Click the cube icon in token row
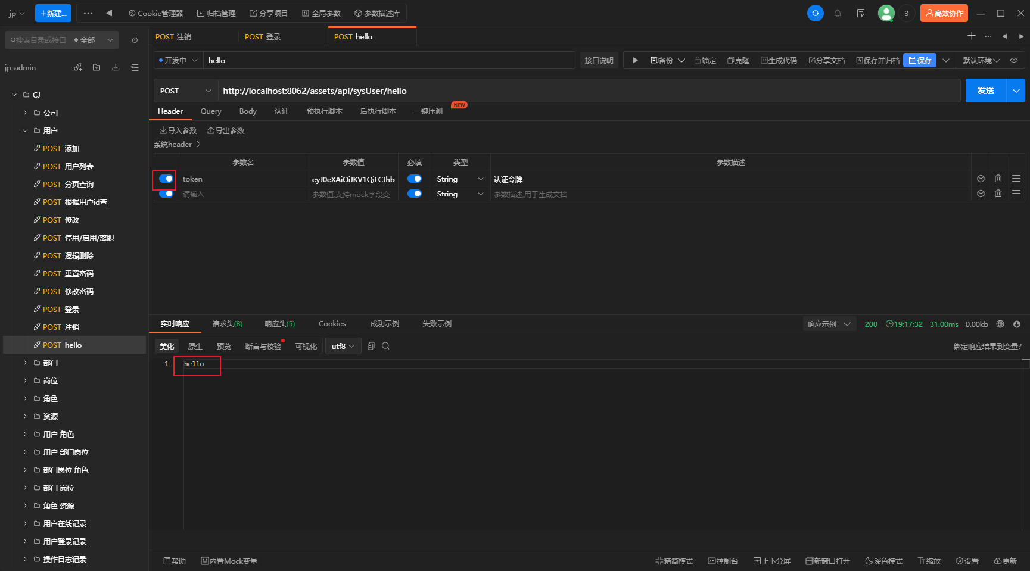This screenshot has height=571, width=1030. coord(981,179)
